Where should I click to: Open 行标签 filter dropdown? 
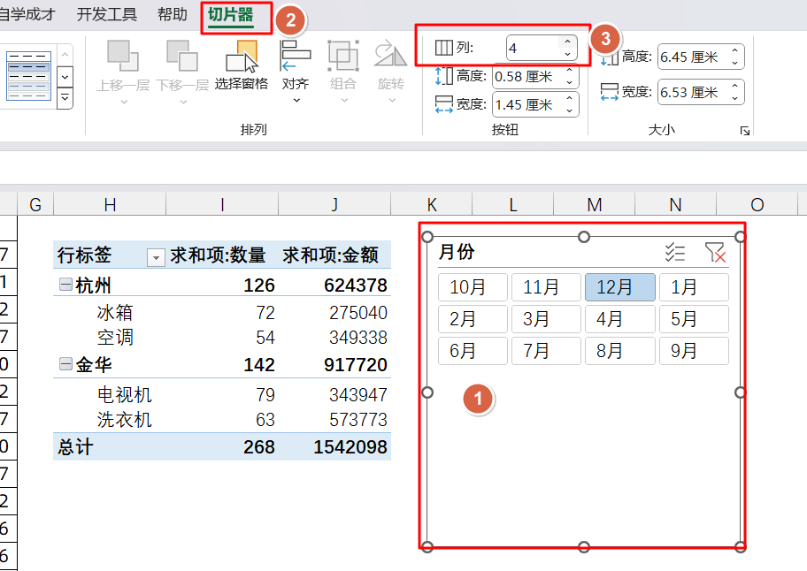click(x=156, y=257)
